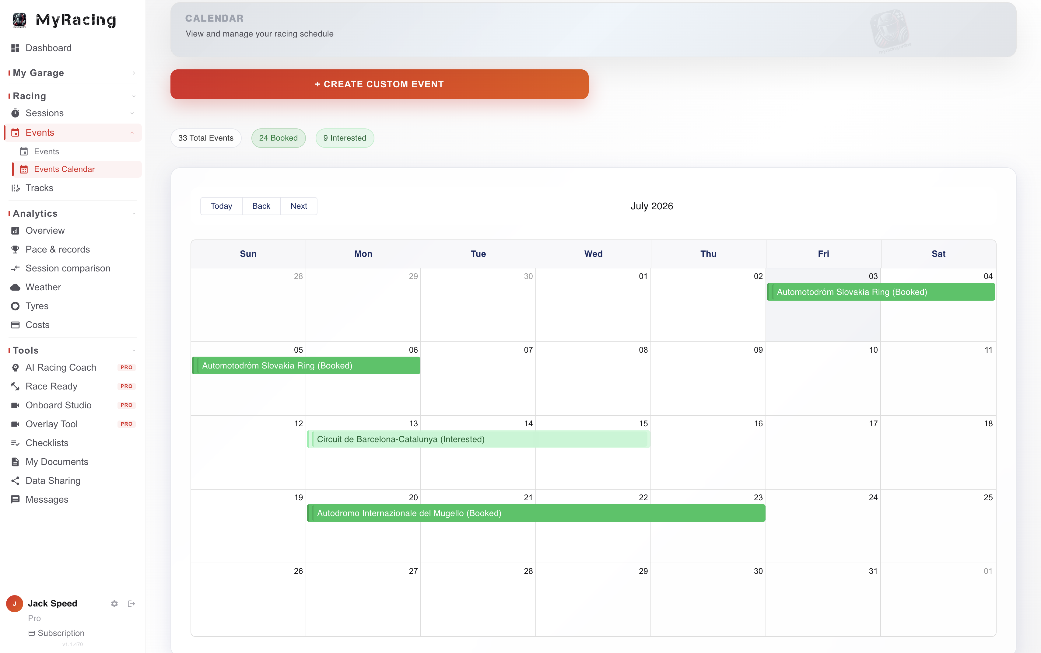Go to Next month
1041x653 pixels.
click(x=299, y=206)
